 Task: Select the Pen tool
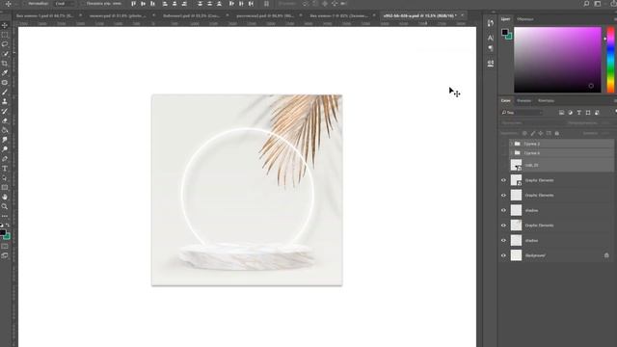(5, 159)
